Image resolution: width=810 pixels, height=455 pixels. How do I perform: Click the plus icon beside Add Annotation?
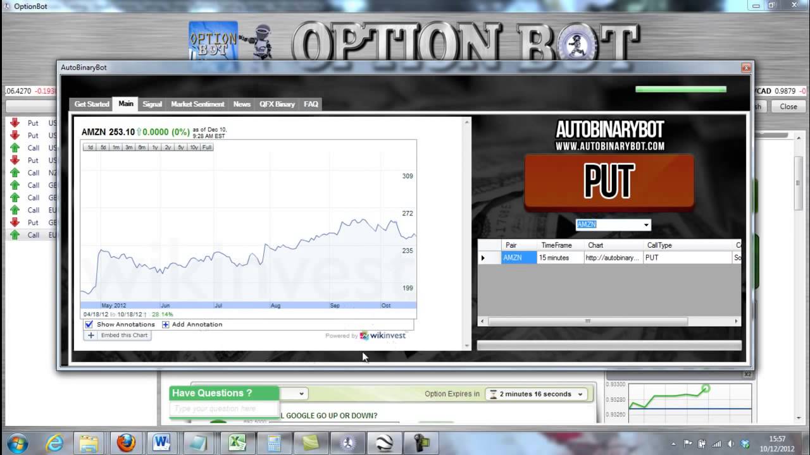[x=166, y=324]
